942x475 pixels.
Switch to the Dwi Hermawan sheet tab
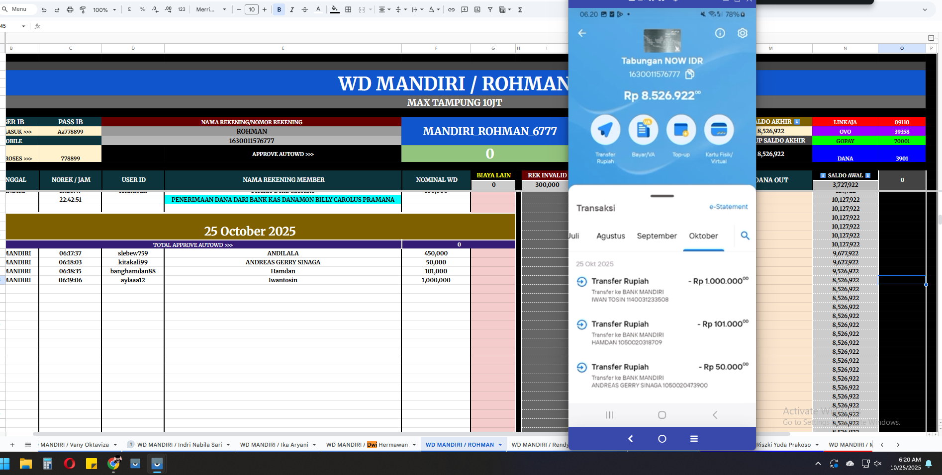(x=367, y=445)
